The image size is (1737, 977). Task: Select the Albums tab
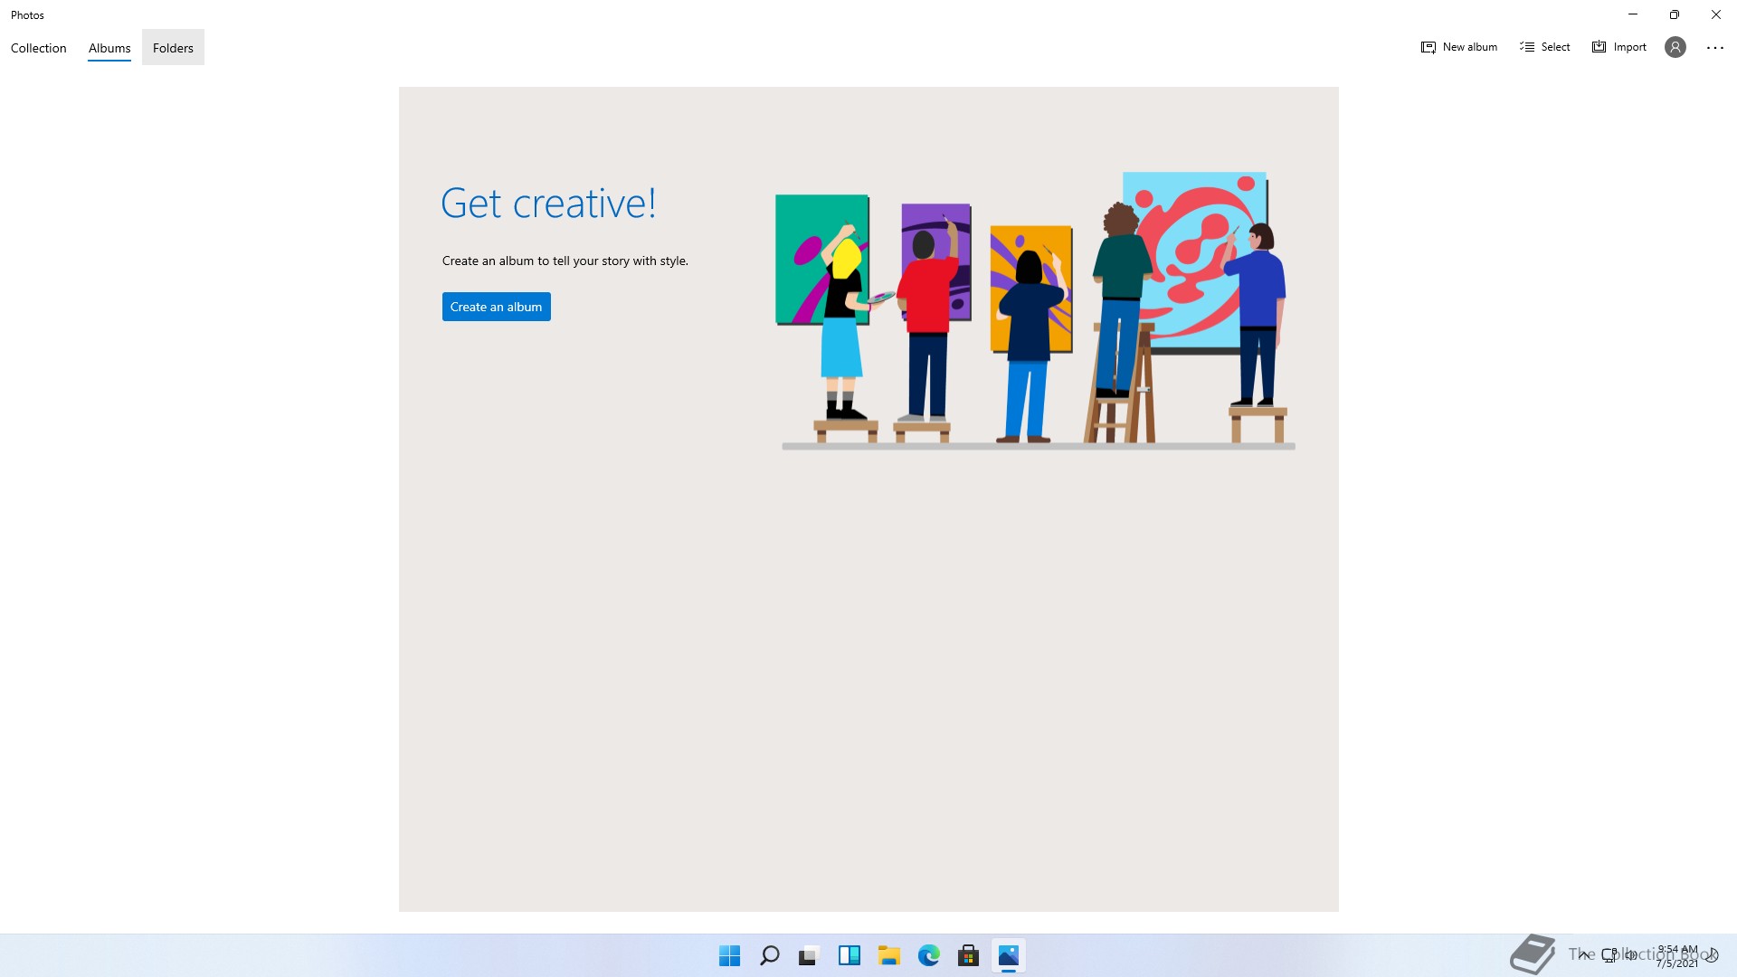click(109, 48)
